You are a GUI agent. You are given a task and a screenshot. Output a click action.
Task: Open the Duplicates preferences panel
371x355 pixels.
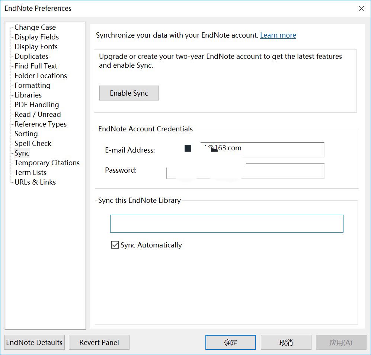tap(31, 57)
